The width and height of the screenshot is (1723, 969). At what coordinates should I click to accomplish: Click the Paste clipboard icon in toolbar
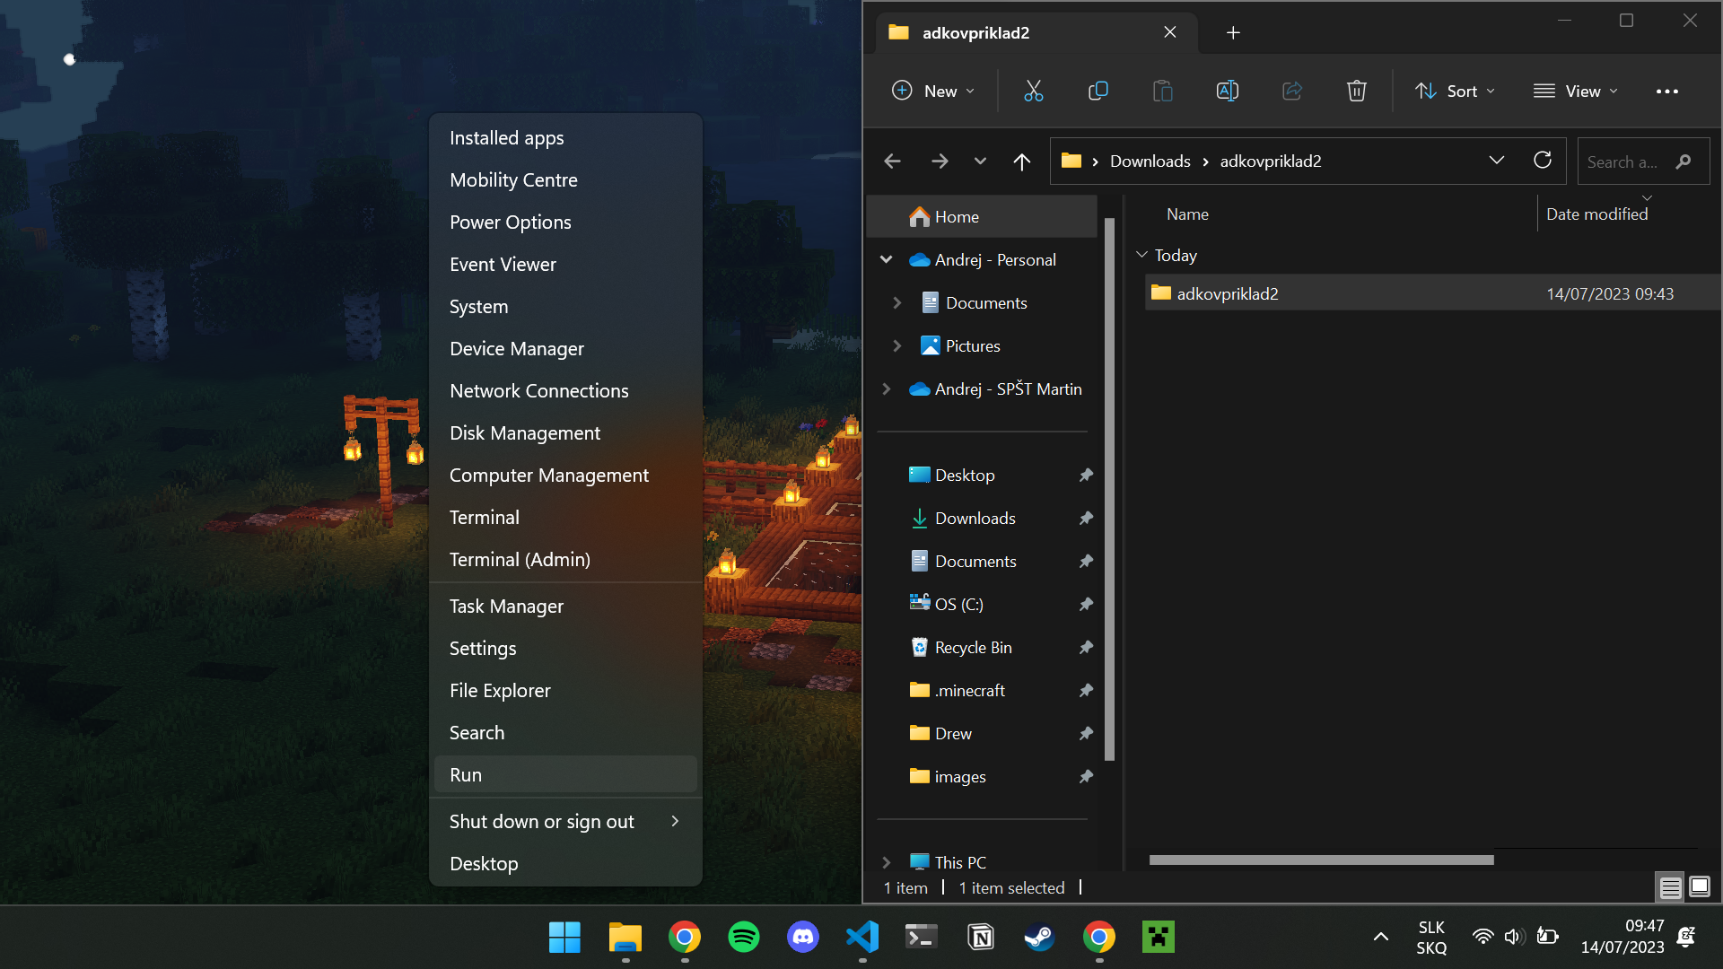(x=1162, y=91)
